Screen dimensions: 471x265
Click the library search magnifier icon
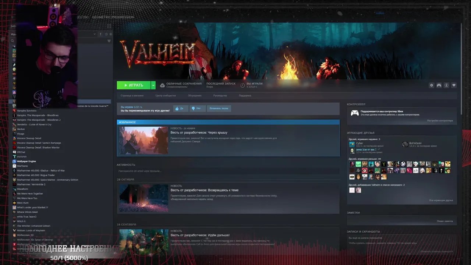click(x=12, y=41)
